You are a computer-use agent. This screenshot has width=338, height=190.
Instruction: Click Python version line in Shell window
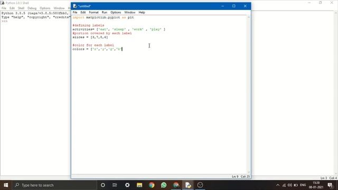coord(35,13)
